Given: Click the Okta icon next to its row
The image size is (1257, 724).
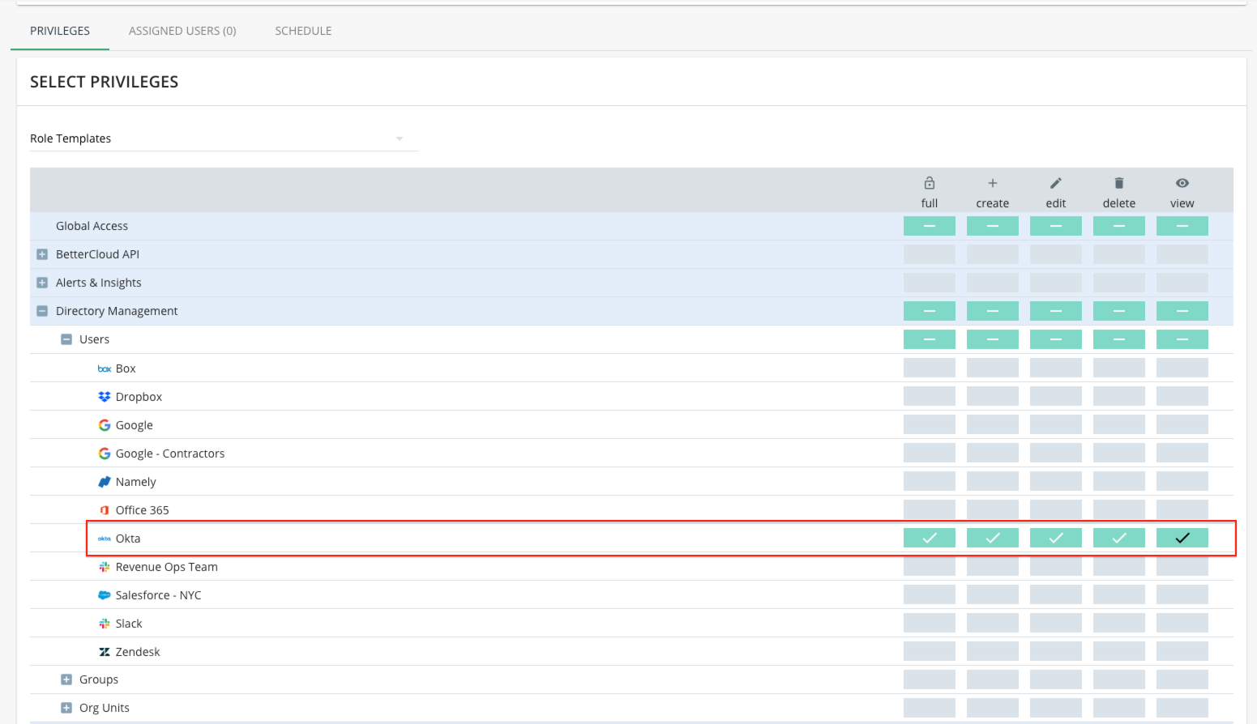Looking at the screenshot, I should (104, 538).
